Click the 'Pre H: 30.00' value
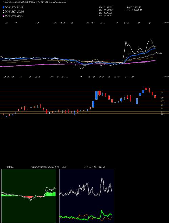 point(106,10)
